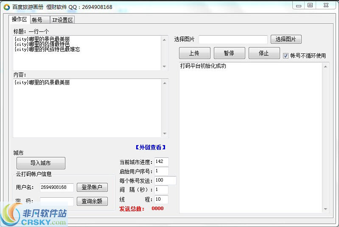Click the 暂停 button
The width and height of the screenshot is (339, 227).
[230, 53]
